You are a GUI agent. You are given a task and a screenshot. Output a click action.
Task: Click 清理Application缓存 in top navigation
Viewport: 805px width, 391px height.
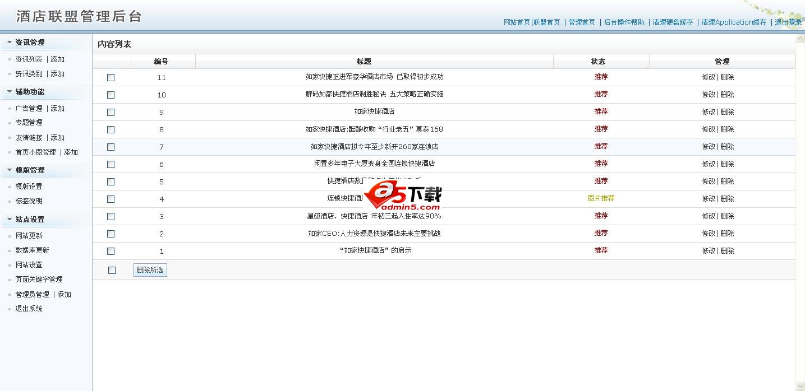pos(734,22)
